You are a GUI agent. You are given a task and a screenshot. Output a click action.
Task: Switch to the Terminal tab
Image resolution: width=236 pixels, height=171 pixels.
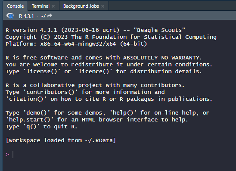tap(40, 6)
